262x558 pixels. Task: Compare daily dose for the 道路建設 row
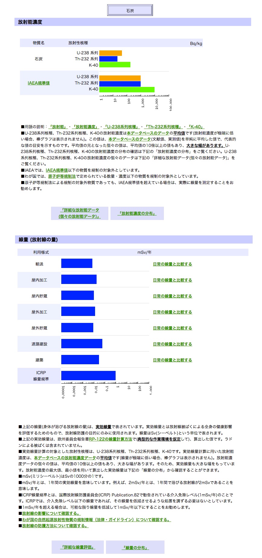coord(172,344)
